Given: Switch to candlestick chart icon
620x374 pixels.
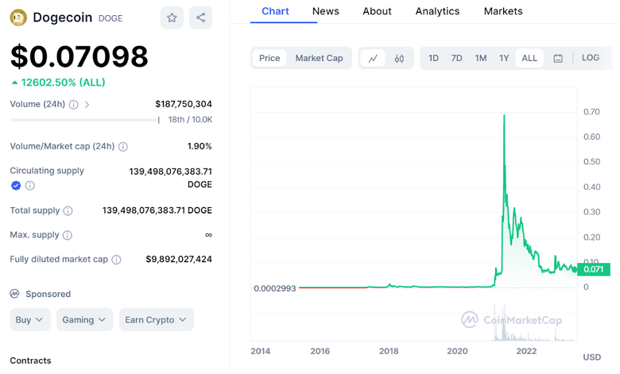Looking at the screenshot, I should (399, 58).
